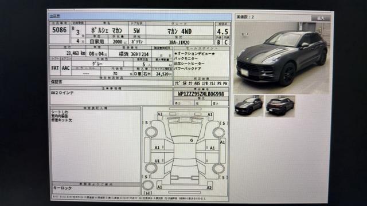Click the A2 mark on the damage diagram

(x=209, y=187)
